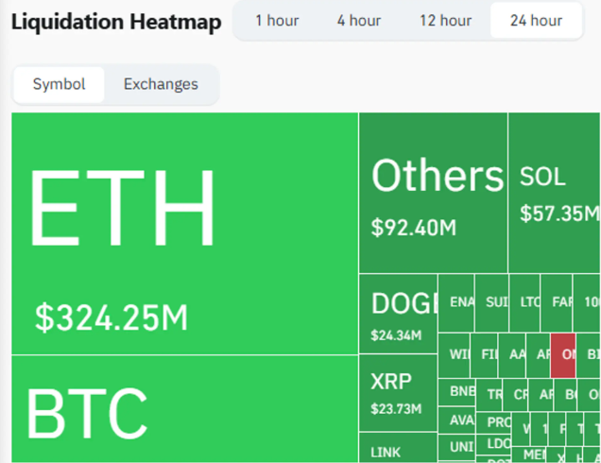The width and height of the screenshot is (601, 463).
Task: Open the DOGE $24.34M tile
Action: click(398, 314)
